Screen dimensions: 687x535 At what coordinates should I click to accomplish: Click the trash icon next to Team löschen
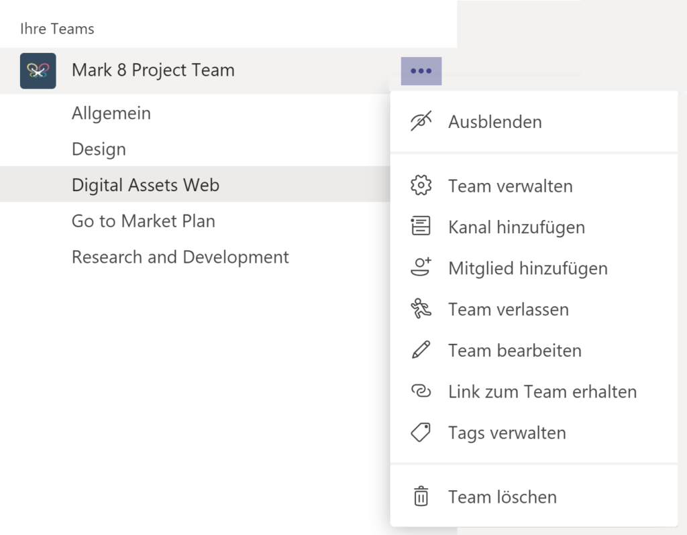pos(421,497)
